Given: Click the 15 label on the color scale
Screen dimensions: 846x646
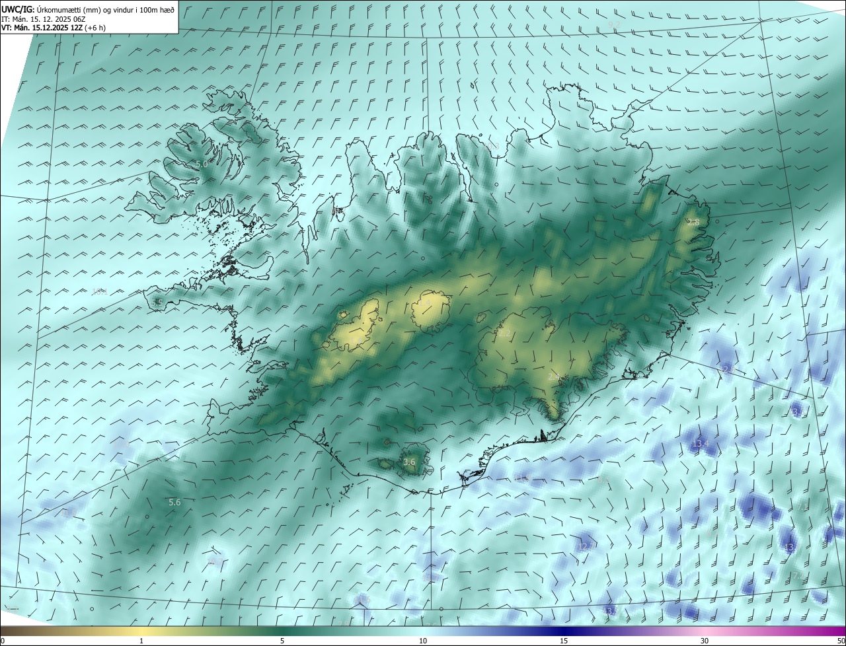Looking at the screenshot, I should pos(564,641).
